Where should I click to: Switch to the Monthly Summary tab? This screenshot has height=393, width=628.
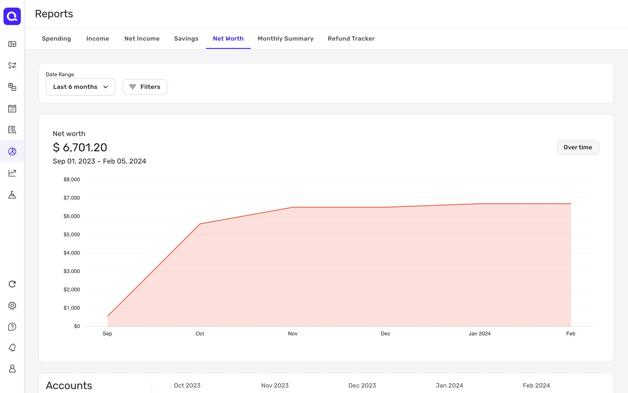285,39
